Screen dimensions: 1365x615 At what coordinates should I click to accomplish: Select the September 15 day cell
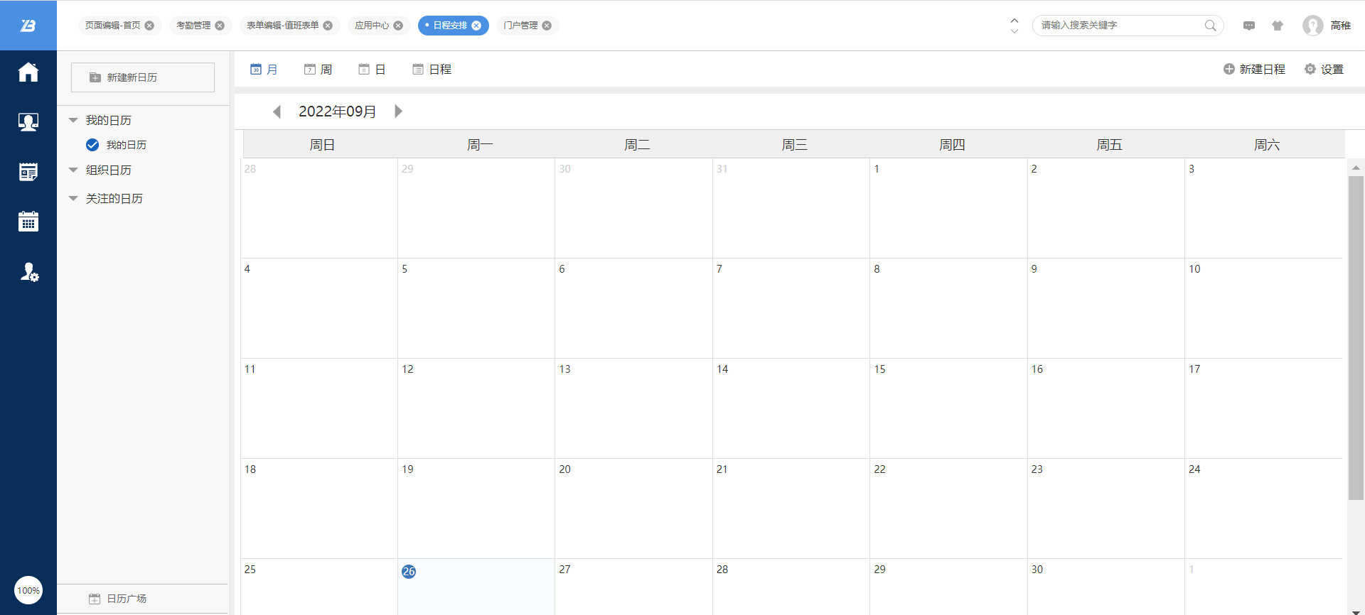948,408
